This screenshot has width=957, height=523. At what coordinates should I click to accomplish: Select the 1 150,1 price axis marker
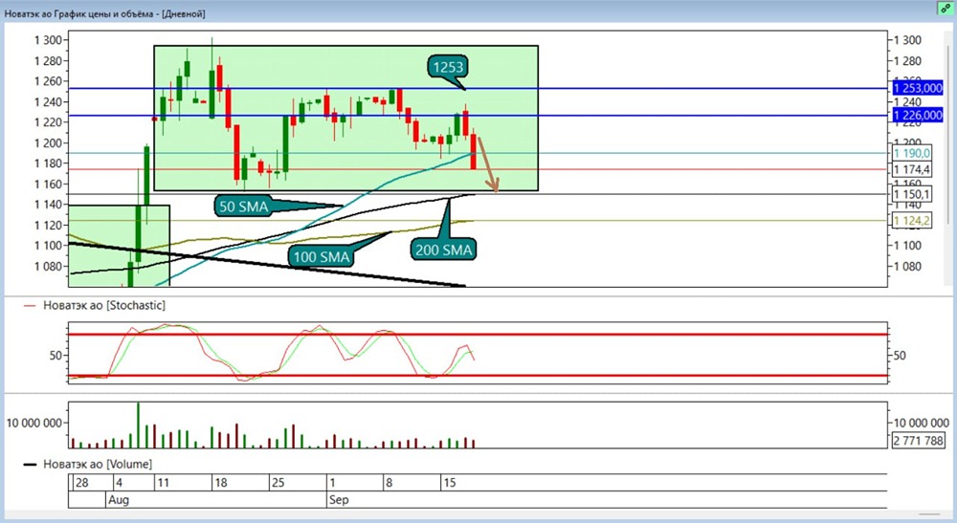911,194
